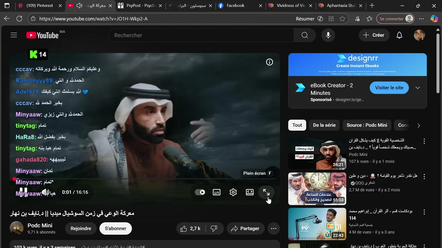The height and width of the screenshot is (248, 442).
Task: Open the Podc Mini channel under first recommendation
Action: pos(358,155)
